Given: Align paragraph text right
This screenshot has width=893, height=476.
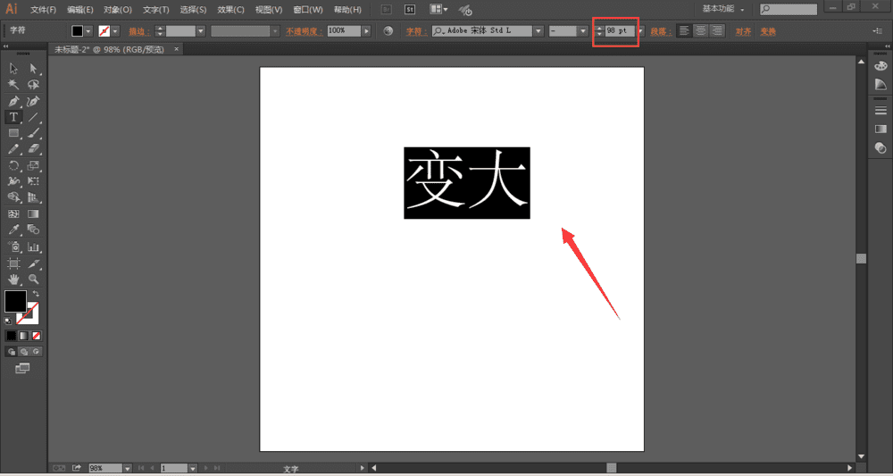Looking at the screenshot, I should 717,31.
